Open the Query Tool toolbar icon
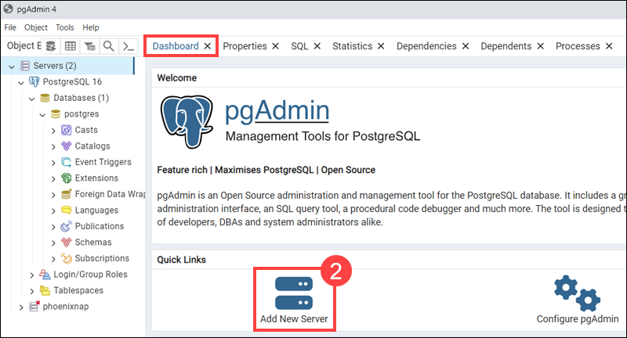 tap(51, 46)
